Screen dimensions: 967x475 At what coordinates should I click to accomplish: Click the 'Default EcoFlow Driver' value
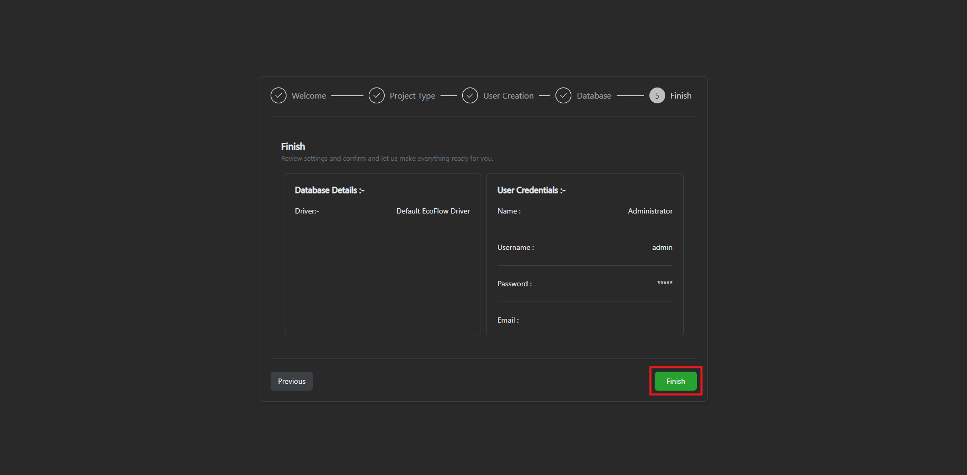pos(433,211)
